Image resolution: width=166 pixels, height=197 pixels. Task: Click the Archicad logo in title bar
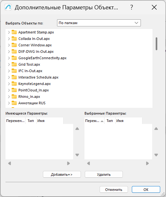point(8,7)
